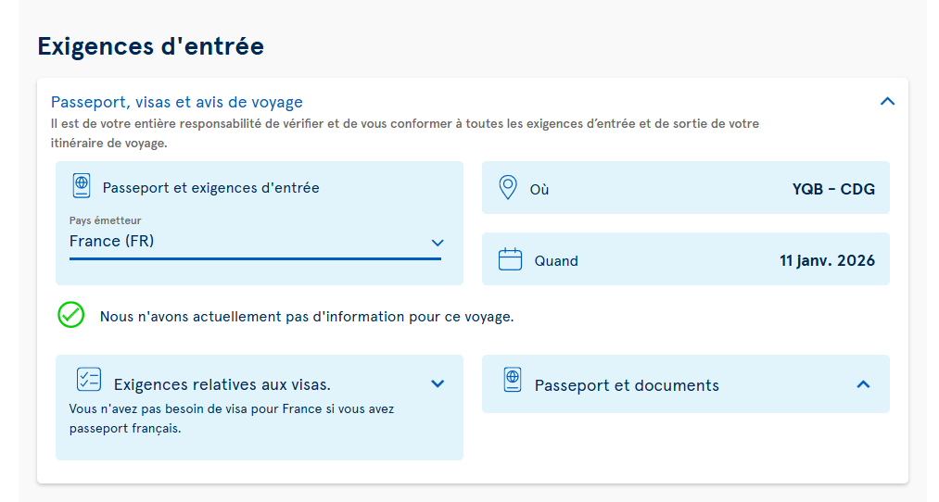Screen dimensions: 939x502
Task: Click the entry responsibility disclaimer text
Action: 405,133
